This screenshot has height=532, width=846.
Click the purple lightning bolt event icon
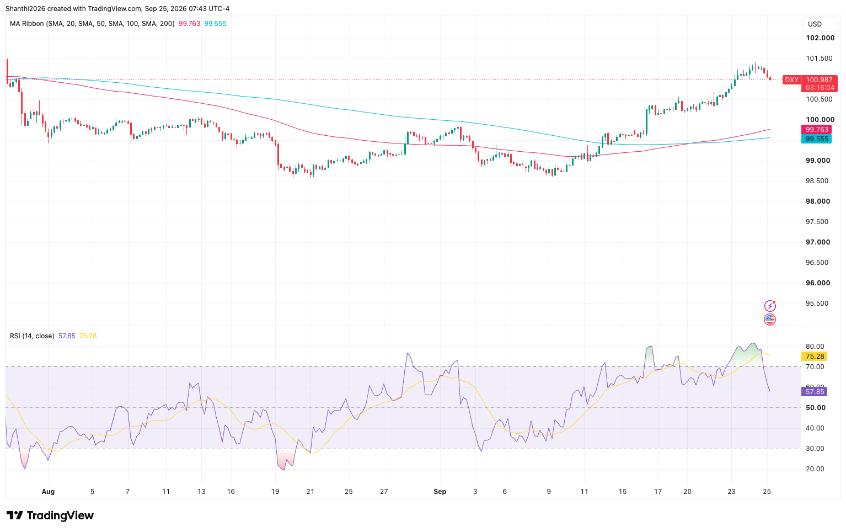coord(770,306)
